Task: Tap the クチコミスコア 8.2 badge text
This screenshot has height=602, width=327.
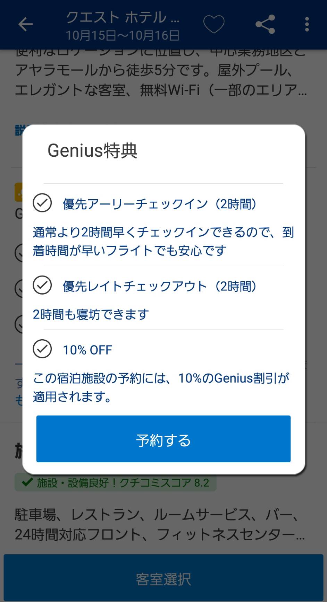Action: pyautogui.click(x=123, y=483)
